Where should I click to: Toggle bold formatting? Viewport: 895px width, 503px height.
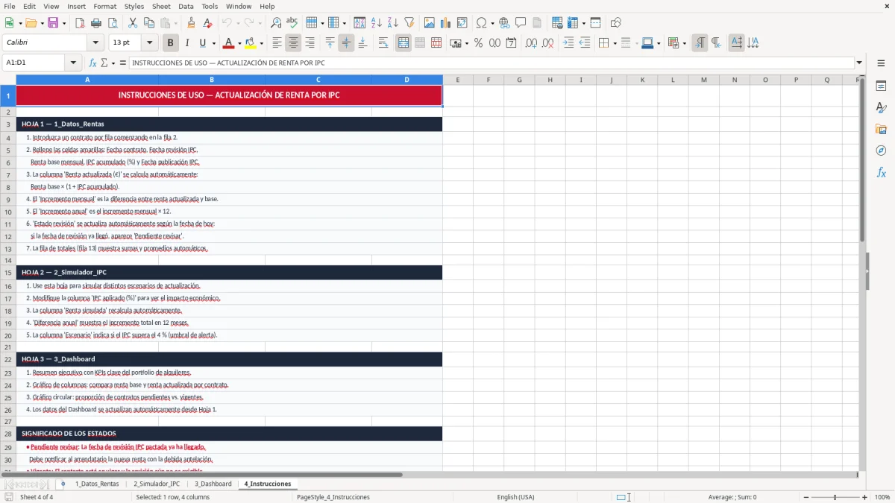click(x=170, y=43)
